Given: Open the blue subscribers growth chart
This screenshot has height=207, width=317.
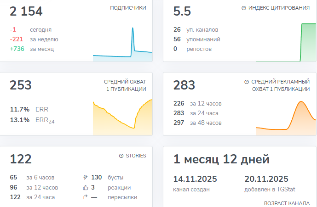Looking at the screenshot, I should 122,45.
